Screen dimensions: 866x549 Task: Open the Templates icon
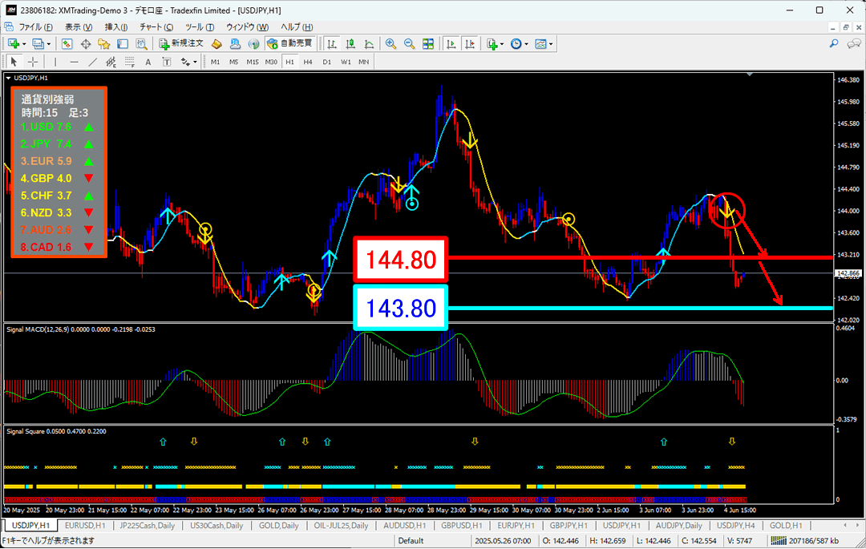click(x=540, y=43)
